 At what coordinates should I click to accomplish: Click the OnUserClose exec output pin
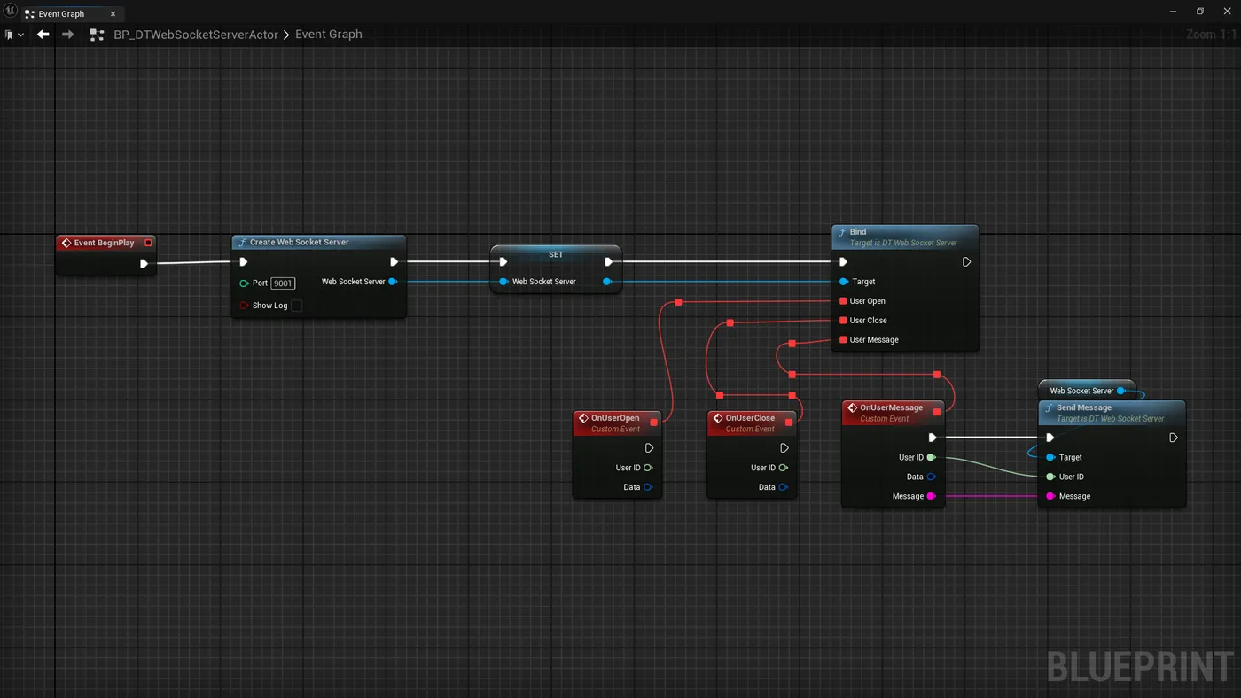pyautogui.click(x=784, y=448)
